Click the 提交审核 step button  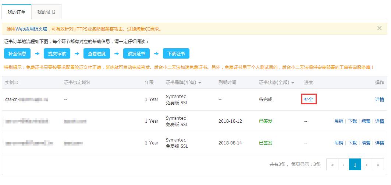[x=57, y=53]
